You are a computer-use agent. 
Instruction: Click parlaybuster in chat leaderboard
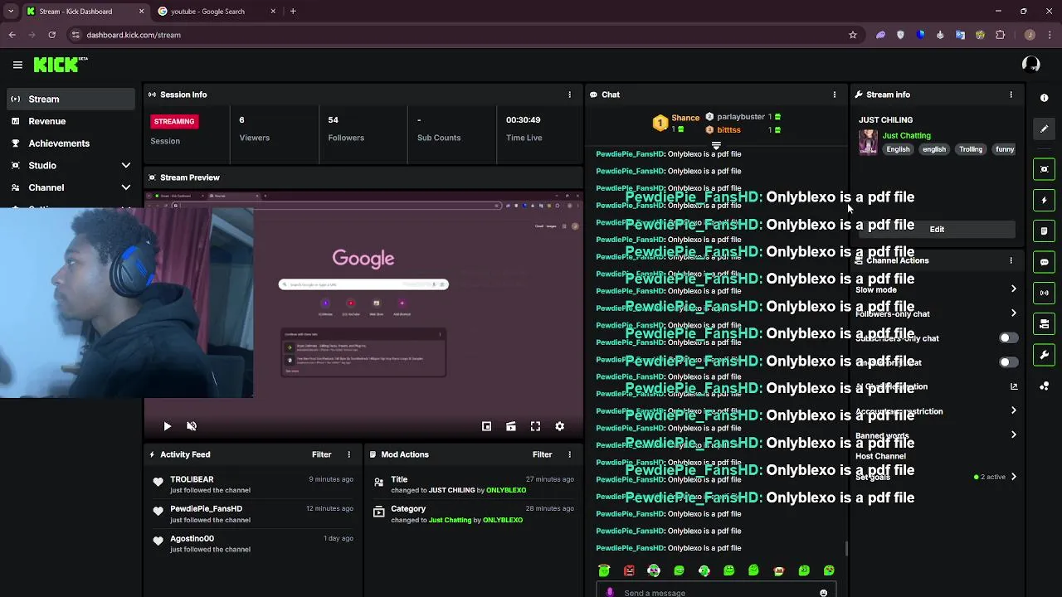[x=740, y=117]
